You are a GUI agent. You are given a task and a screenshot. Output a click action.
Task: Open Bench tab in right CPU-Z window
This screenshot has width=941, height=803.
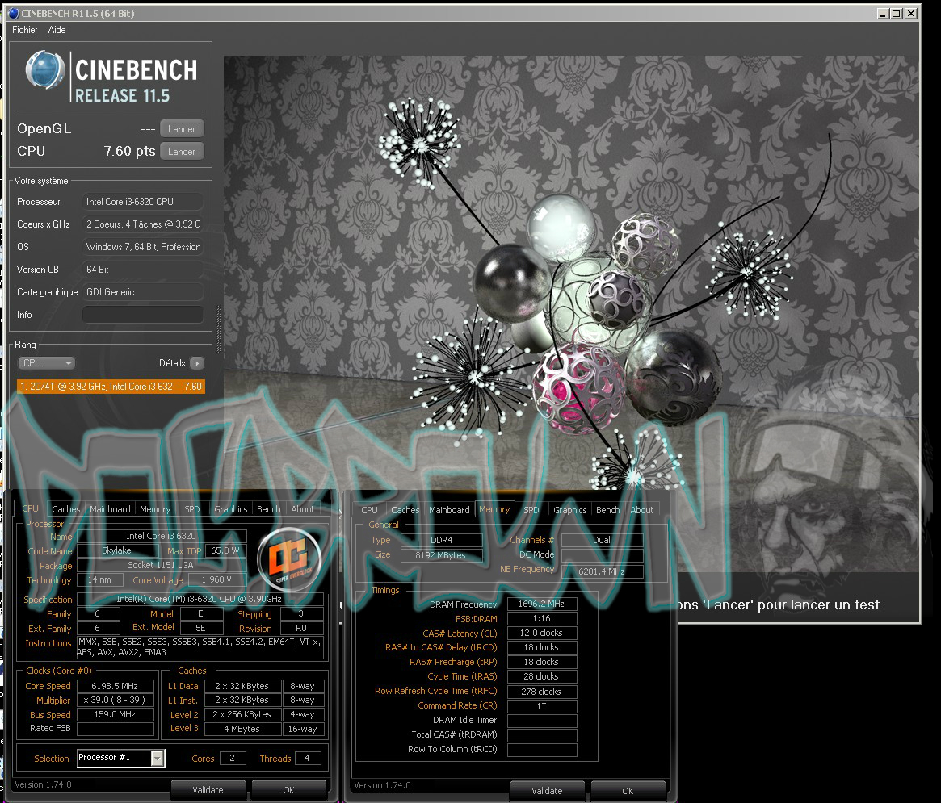coord(607,510)
